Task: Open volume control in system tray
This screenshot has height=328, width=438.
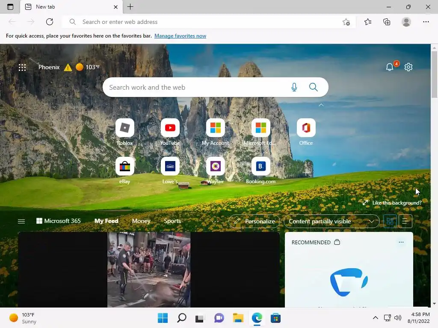Action: 397,318
